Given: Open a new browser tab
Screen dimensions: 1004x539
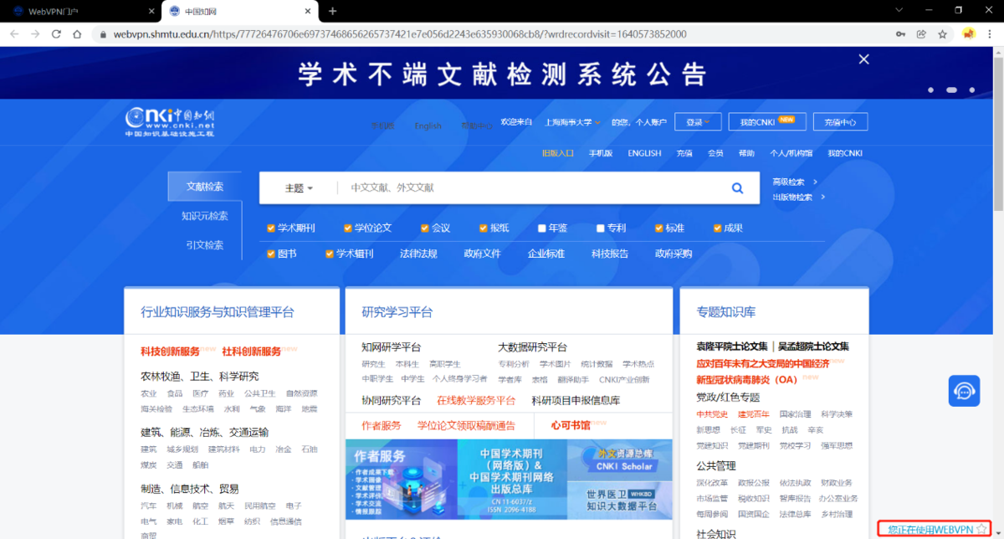Looking at the screenshot, I should (332, 11).
